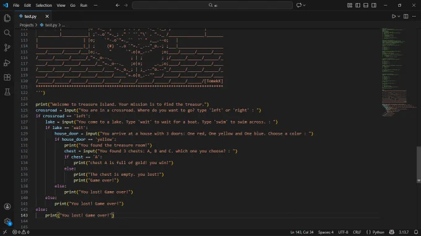Open Projects breadcrumb folder
This screenshot has width=421, height=236.
click(x=26, y=25)
